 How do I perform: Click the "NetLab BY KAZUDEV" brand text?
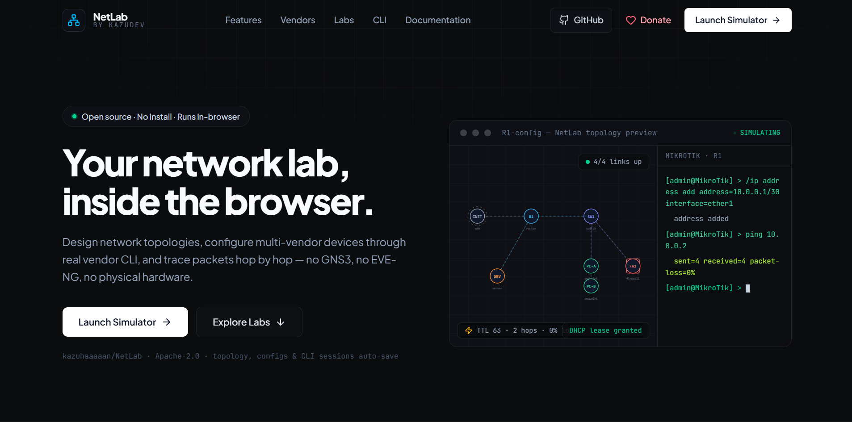pos(119,21)
